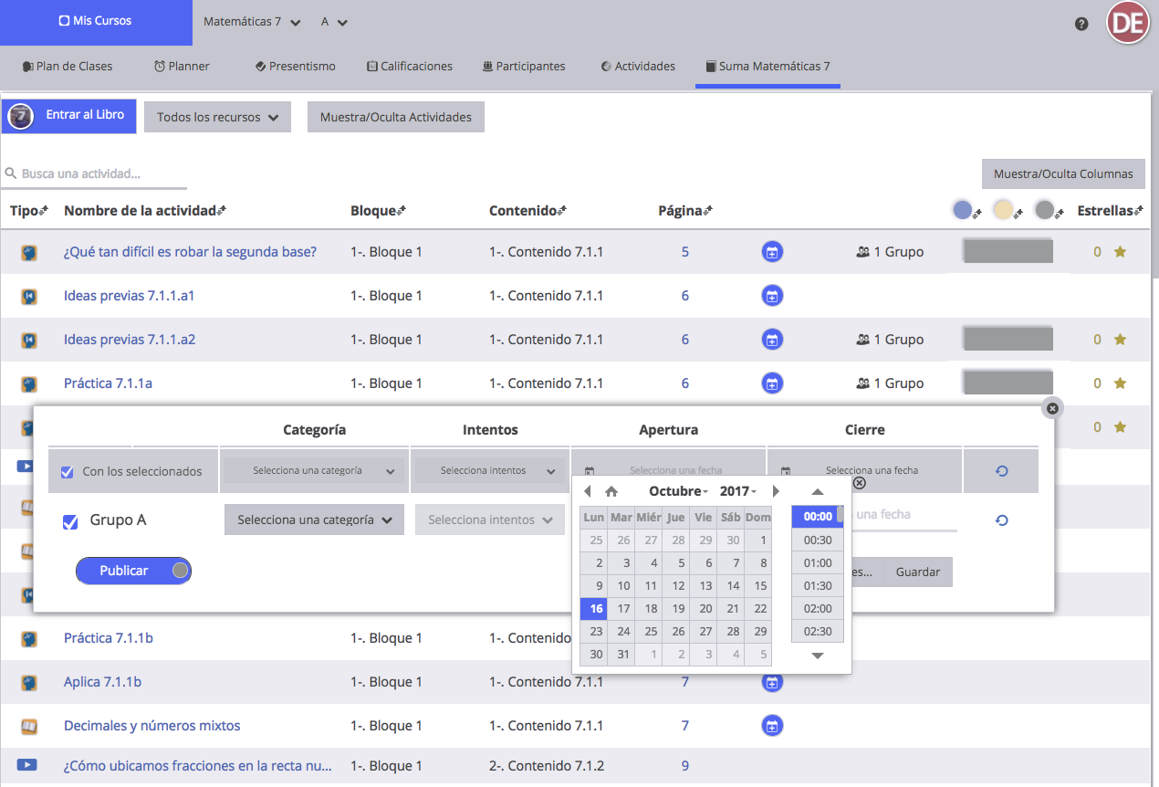
Task: Open the Matemáticas 7 course dropdown
Action: (252, 22)
